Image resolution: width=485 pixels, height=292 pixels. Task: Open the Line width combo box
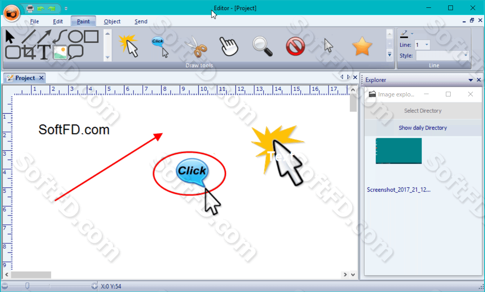[x=422, y=45]
